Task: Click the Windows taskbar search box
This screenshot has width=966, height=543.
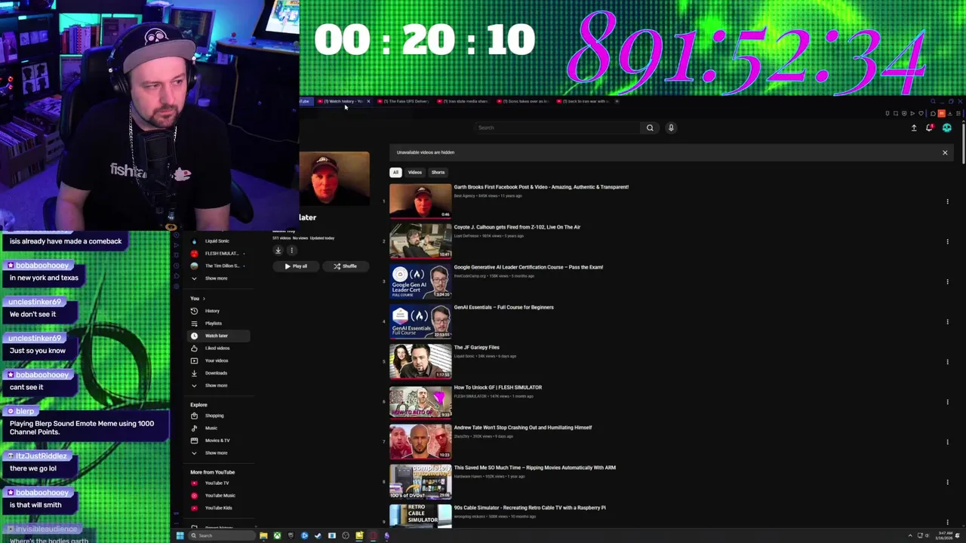Action: [x=222, y=535]
